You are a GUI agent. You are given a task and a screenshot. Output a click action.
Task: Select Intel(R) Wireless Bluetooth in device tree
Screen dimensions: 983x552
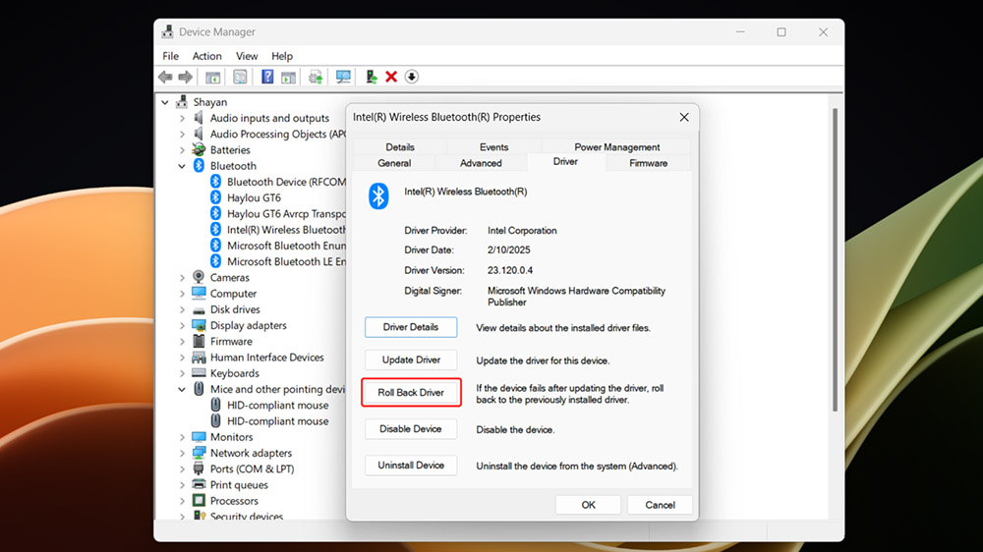pyautogui.click(x=278, y=229)
